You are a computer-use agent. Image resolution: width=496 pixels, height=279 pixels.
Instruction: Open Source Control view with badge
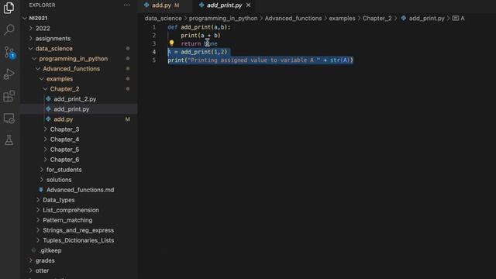[x=9, y=52]
